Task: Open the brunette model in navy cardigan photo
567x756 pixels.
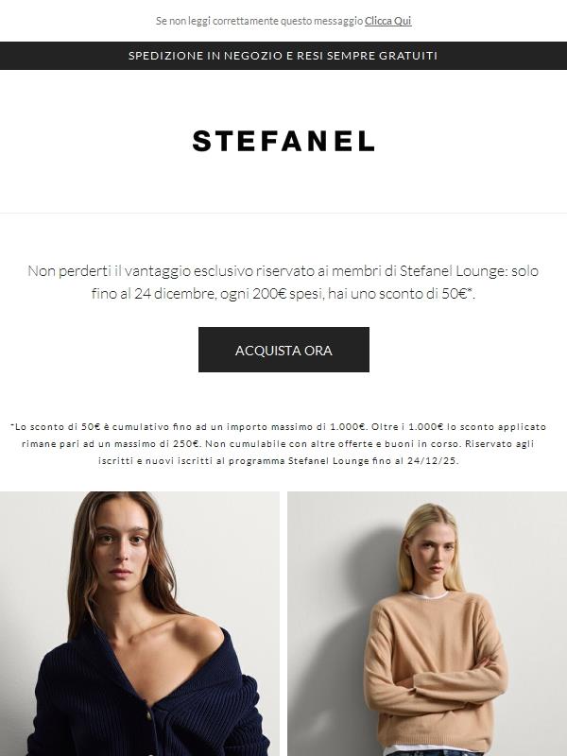Action: point(139,624)
